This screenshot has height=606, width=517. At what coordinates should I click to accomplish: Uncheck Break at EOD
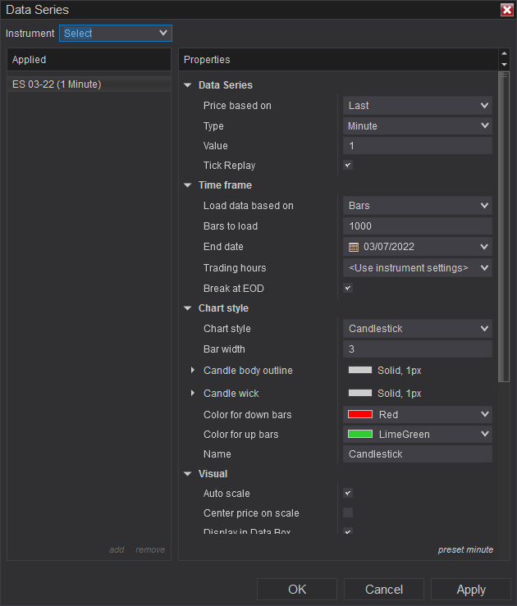click(x=348, y=289)
